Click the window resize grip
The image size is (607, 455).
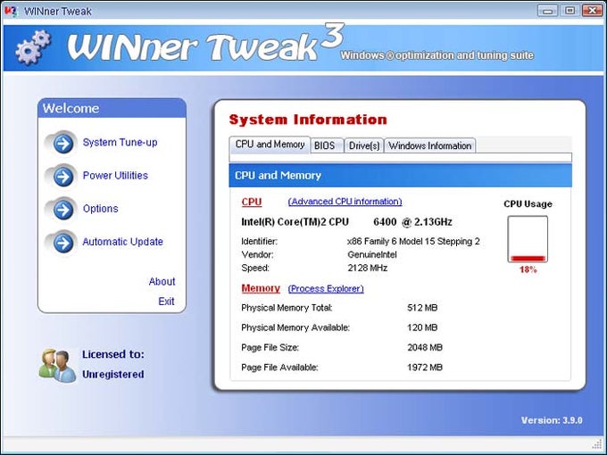(597, 443)
